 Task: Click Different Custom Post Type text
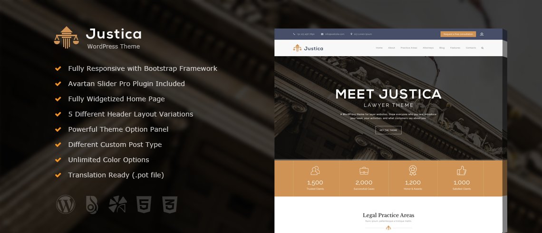click(x=115, y=145)
